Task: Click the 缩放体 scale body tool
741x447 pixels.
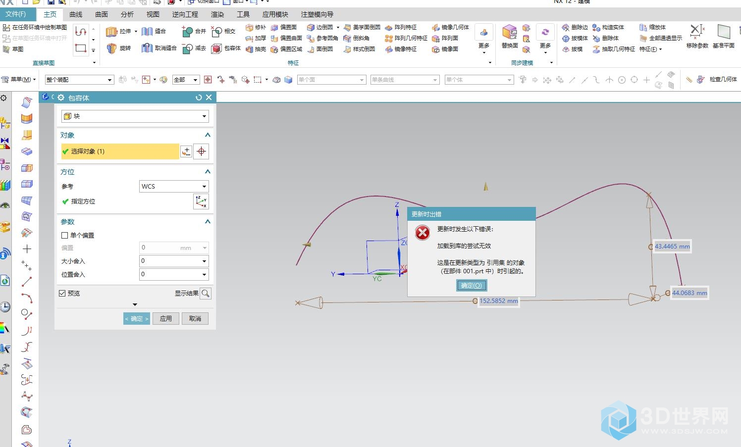Action: (652, 27)
